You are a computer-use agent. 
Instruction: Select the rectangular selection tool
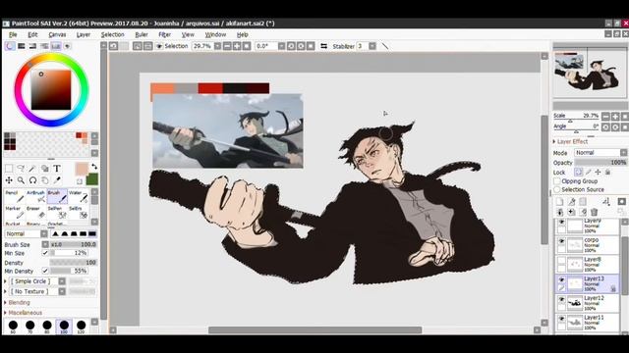[9, 169]
